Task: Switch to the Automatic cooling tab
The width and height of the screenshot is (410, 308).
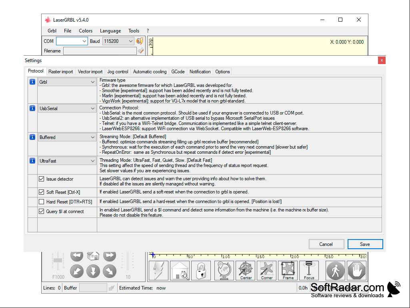Action: [150, 72]
